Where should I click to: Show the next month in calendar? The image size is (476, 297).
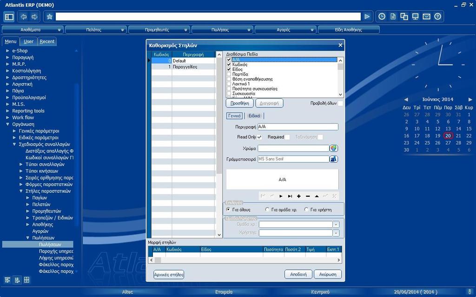point(470,99)
